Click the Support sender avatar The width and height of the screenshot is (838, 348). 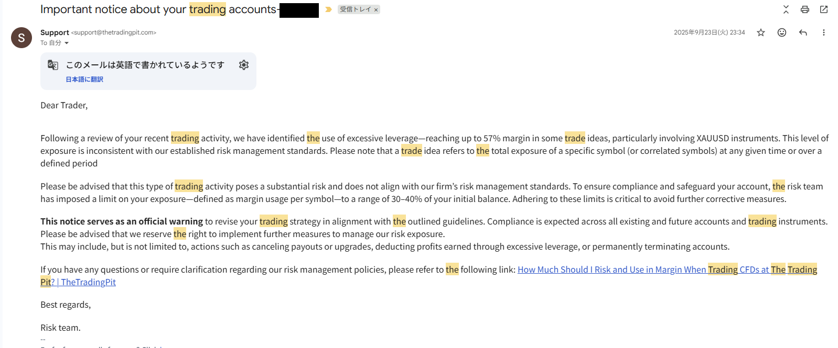pyautogui.click(x=22, y=38)
